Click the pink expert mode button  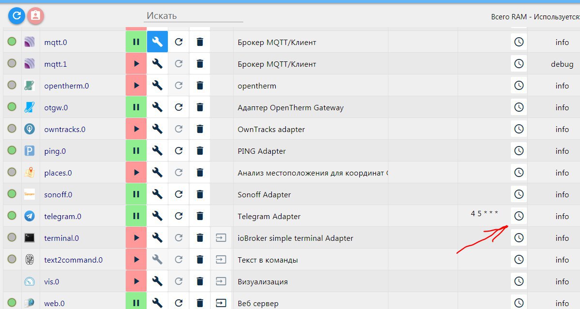point(35,15)
